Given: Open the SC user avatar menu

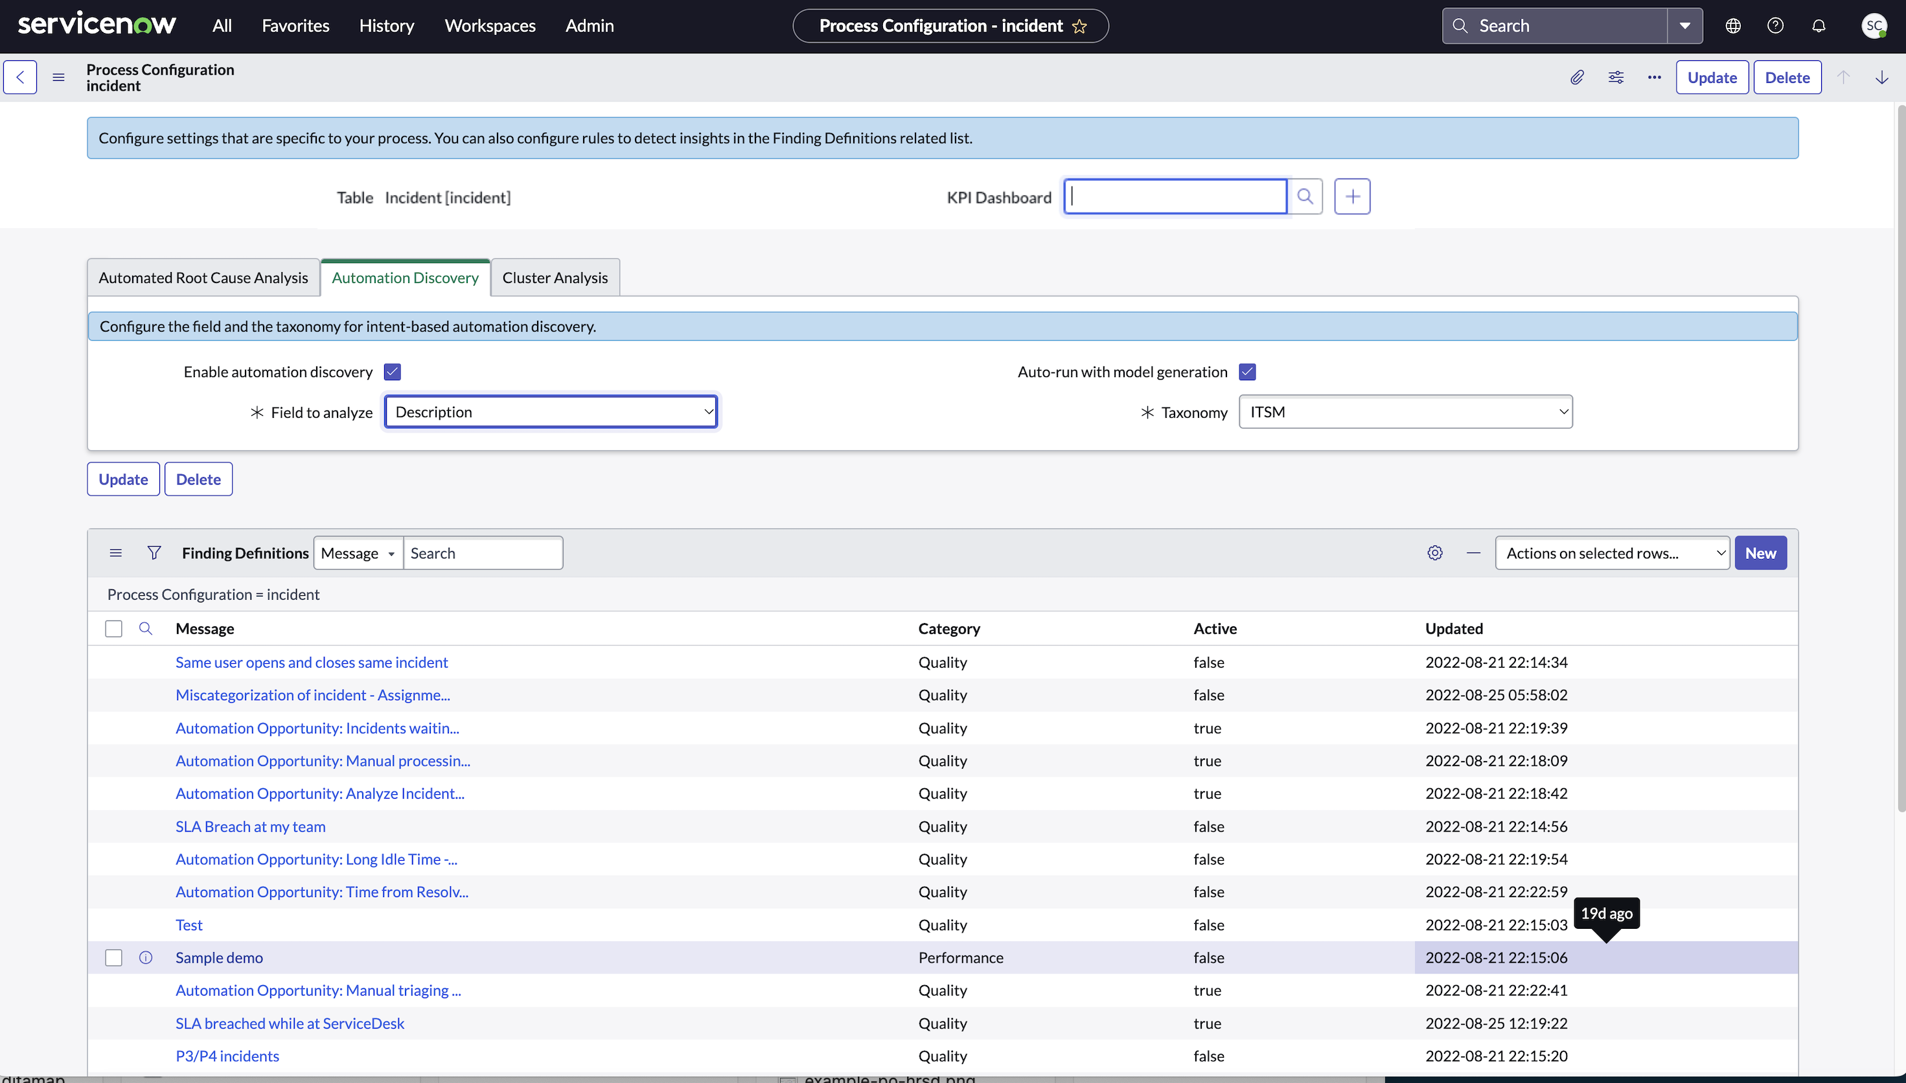Looking at the screenshot, I should (1873, 26).
